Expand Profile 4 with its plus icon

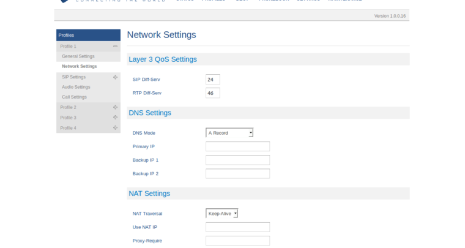click(x=115, y=128)
